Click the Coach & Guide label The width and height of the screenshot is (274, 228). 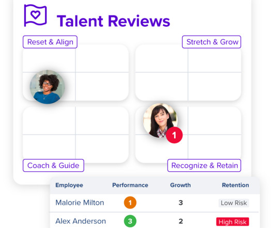click(x=53, y=166)
